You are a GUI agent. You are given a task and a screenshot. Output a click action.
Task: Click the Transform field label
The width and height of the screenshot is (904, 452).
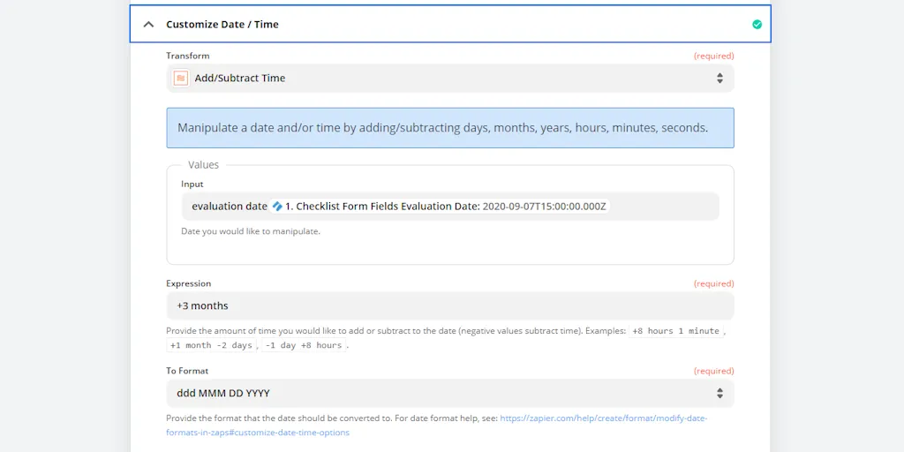[x=188, y=56]
